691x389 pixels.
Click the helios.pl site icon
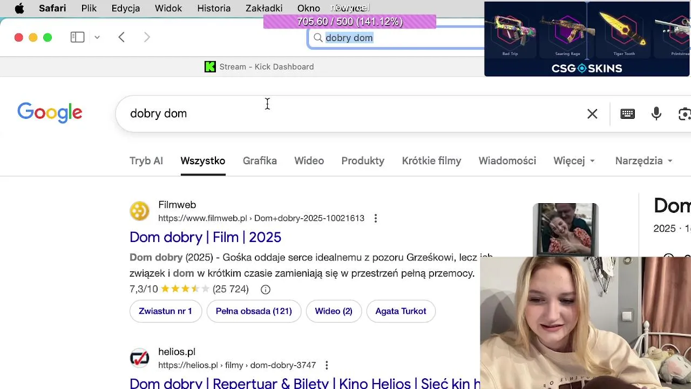click(139, 358)
